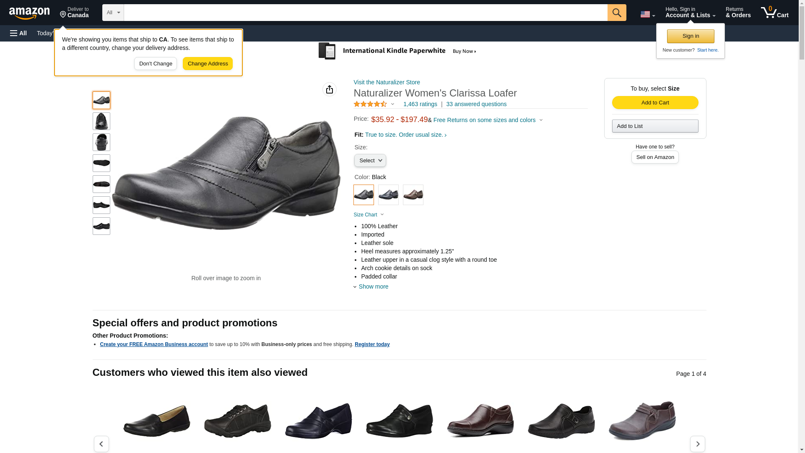Image resolution: width=805 pixels, height=453 pixels.
Task: Go to previous carousel page arrow
Action: click(101, 444)
